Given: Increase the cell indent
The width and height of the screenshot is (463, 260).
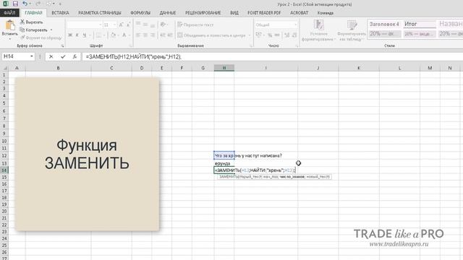Looking at the screenshot, I should pyautogui.click(x=170, y=35).
